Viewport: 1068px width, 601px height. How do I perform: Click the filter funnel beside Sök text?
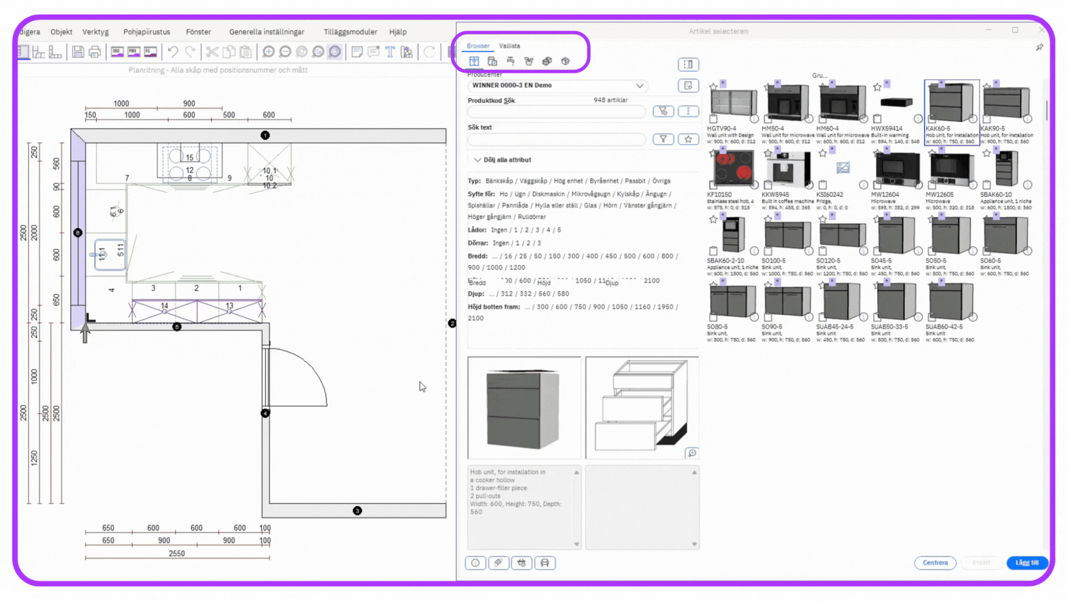(x=663, y=139)
